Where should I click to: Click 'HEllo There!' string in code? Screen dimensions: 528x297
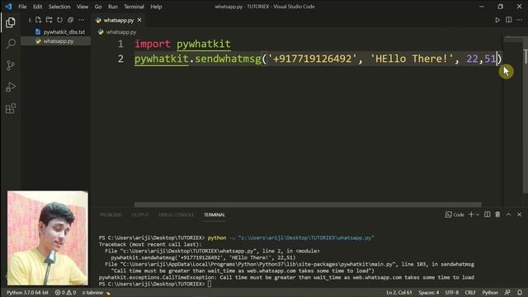click(x=412, y=59)
